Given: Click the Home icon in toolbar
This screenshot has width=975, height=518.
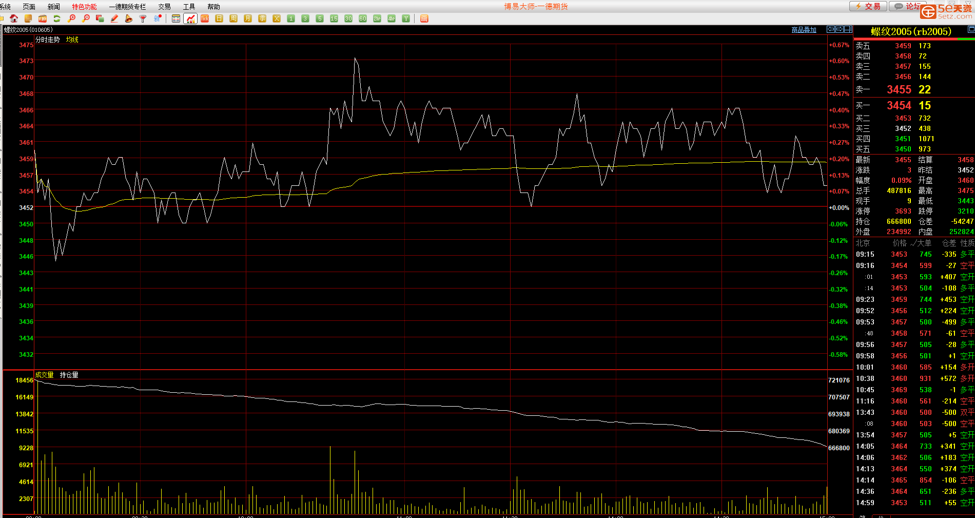Looking at the screenshot, I should (14, 18).
